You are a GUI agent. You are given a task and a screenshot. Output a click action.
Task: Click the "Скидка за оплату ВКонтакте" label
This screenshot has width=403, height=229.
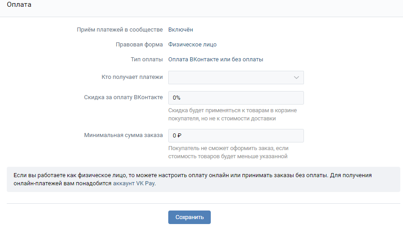pyautogui.click(x=123, y=97)
